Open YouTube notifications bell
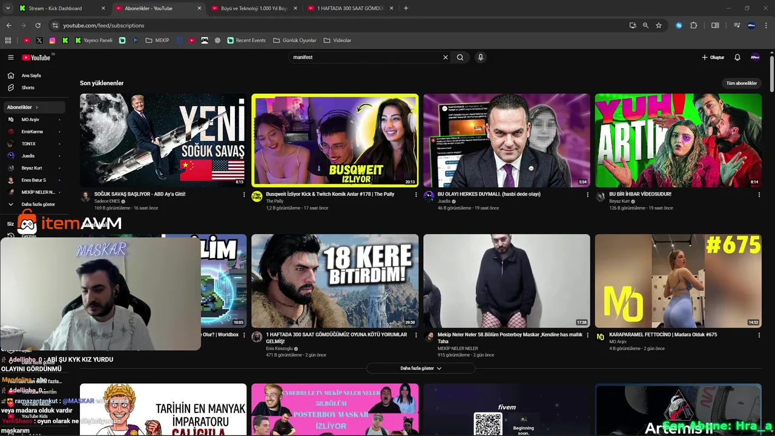 click(x=737, y=58)
